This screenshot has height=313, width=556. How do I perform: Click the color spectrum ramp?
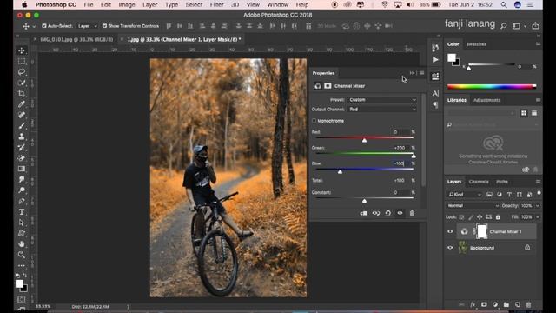(x=492, y=86)
